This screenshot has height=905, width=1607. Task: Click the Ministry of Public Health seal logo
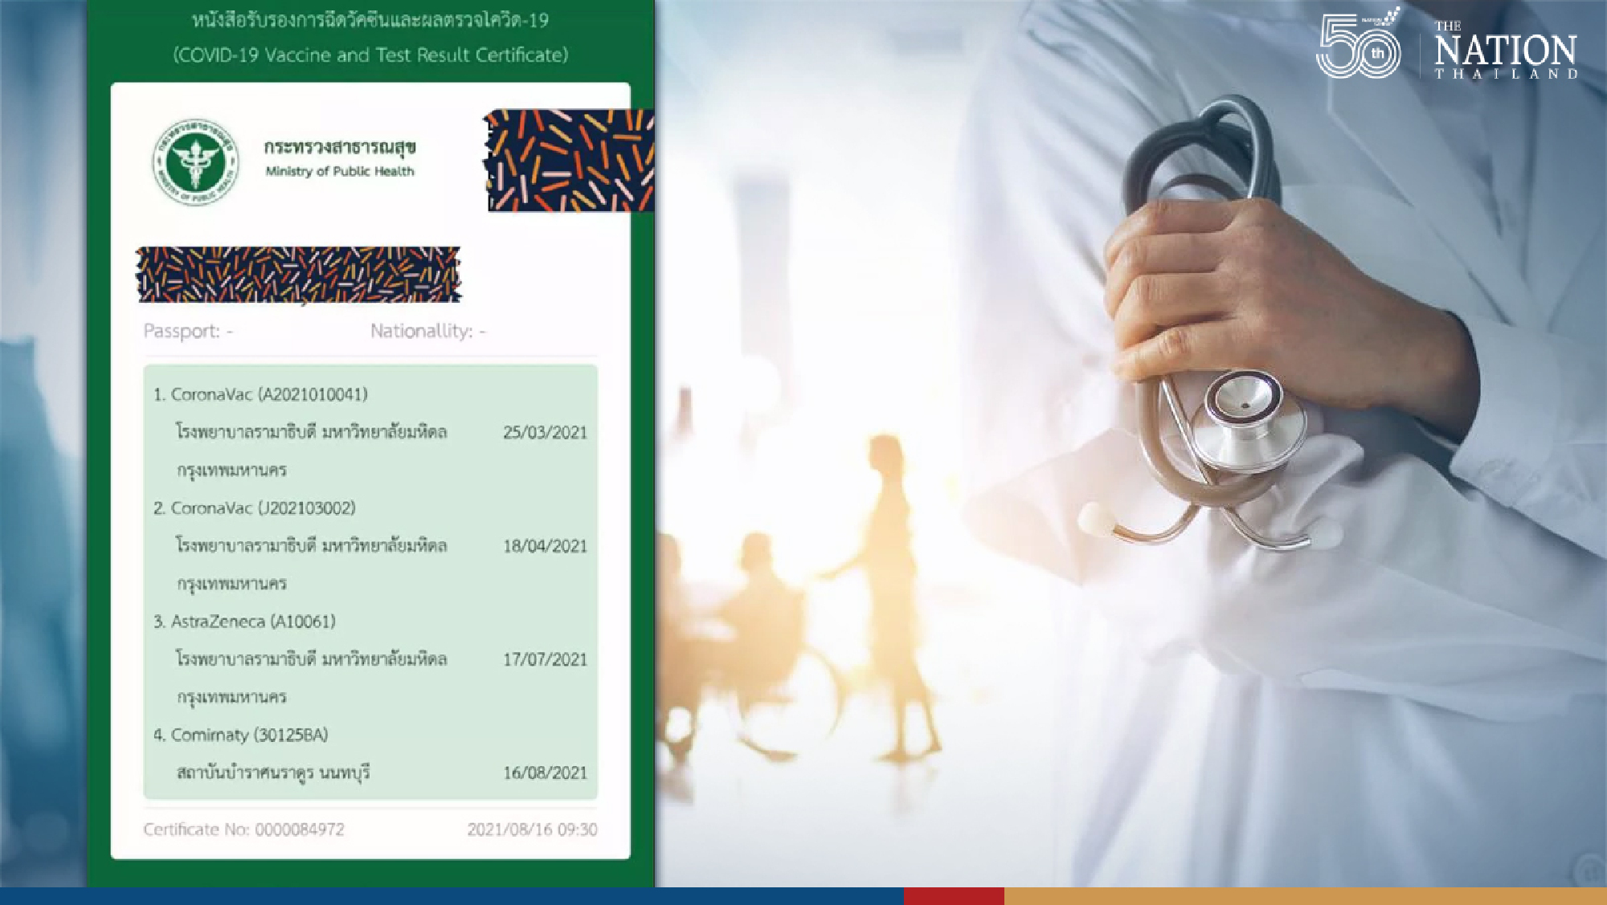tap(196, 161)
